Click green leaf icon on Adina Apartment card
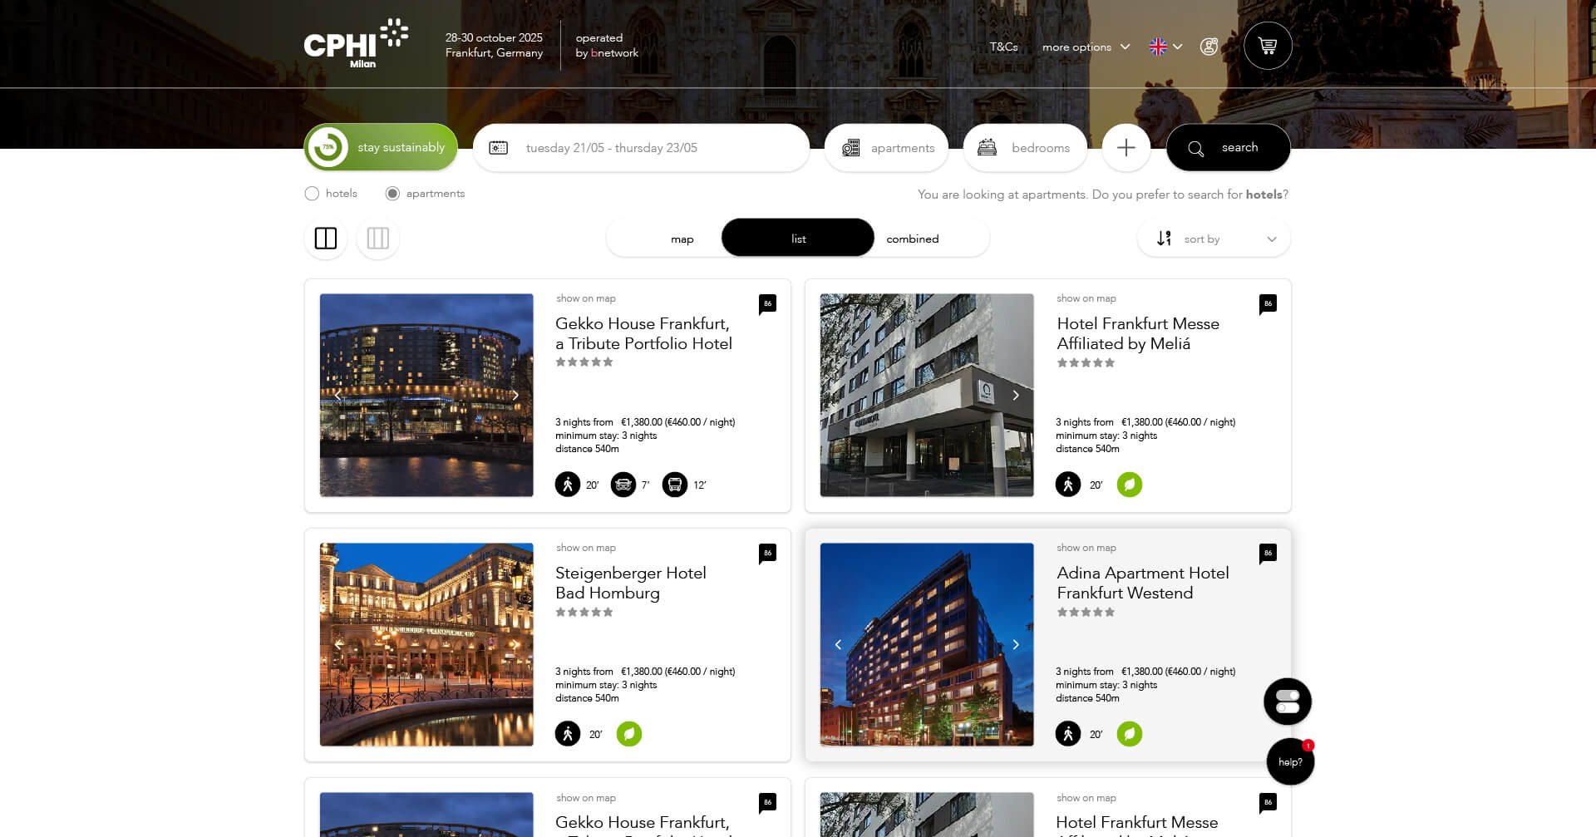Image resolution: width=1596 pixels, height=837 pixels. pyautogui.click(x=1130, y=734)
